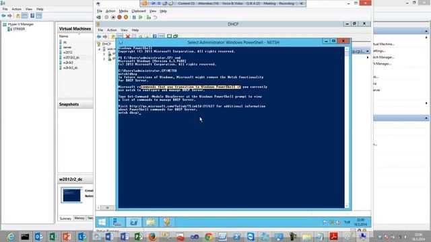
Task: Open PowerShell in the VM taskbar
Action: click(x=134, y=222)
